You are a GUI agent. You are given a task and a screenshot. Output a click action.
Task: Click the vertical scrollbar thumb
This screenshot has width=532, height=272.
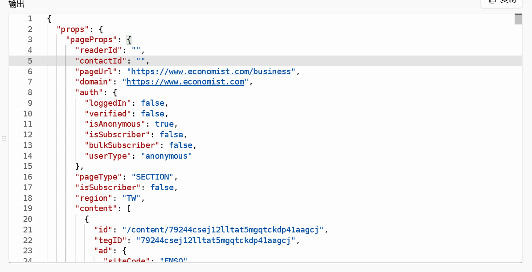[518, 19]
